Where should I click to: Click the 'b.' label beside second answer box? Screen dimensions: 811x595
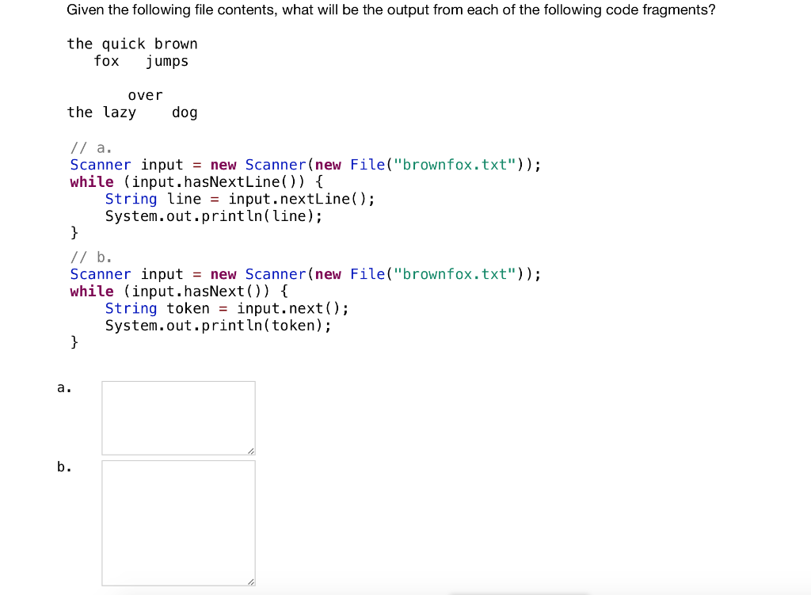point(64,467)
